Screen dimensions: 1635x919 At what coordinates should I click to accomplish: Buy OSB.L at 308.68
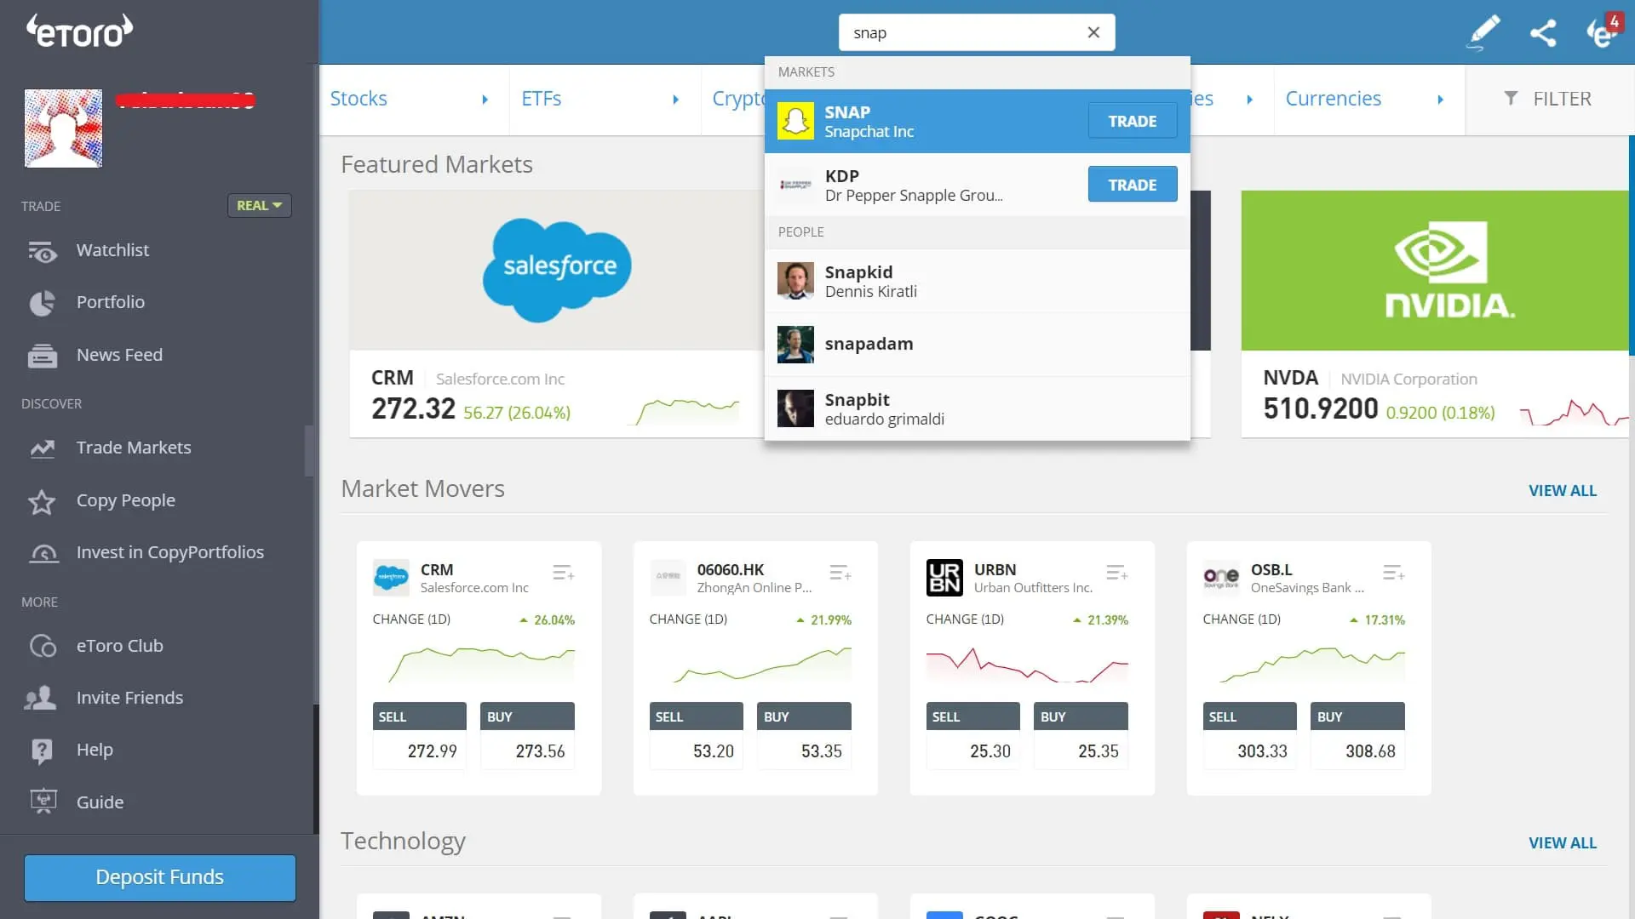point(1357,736)
